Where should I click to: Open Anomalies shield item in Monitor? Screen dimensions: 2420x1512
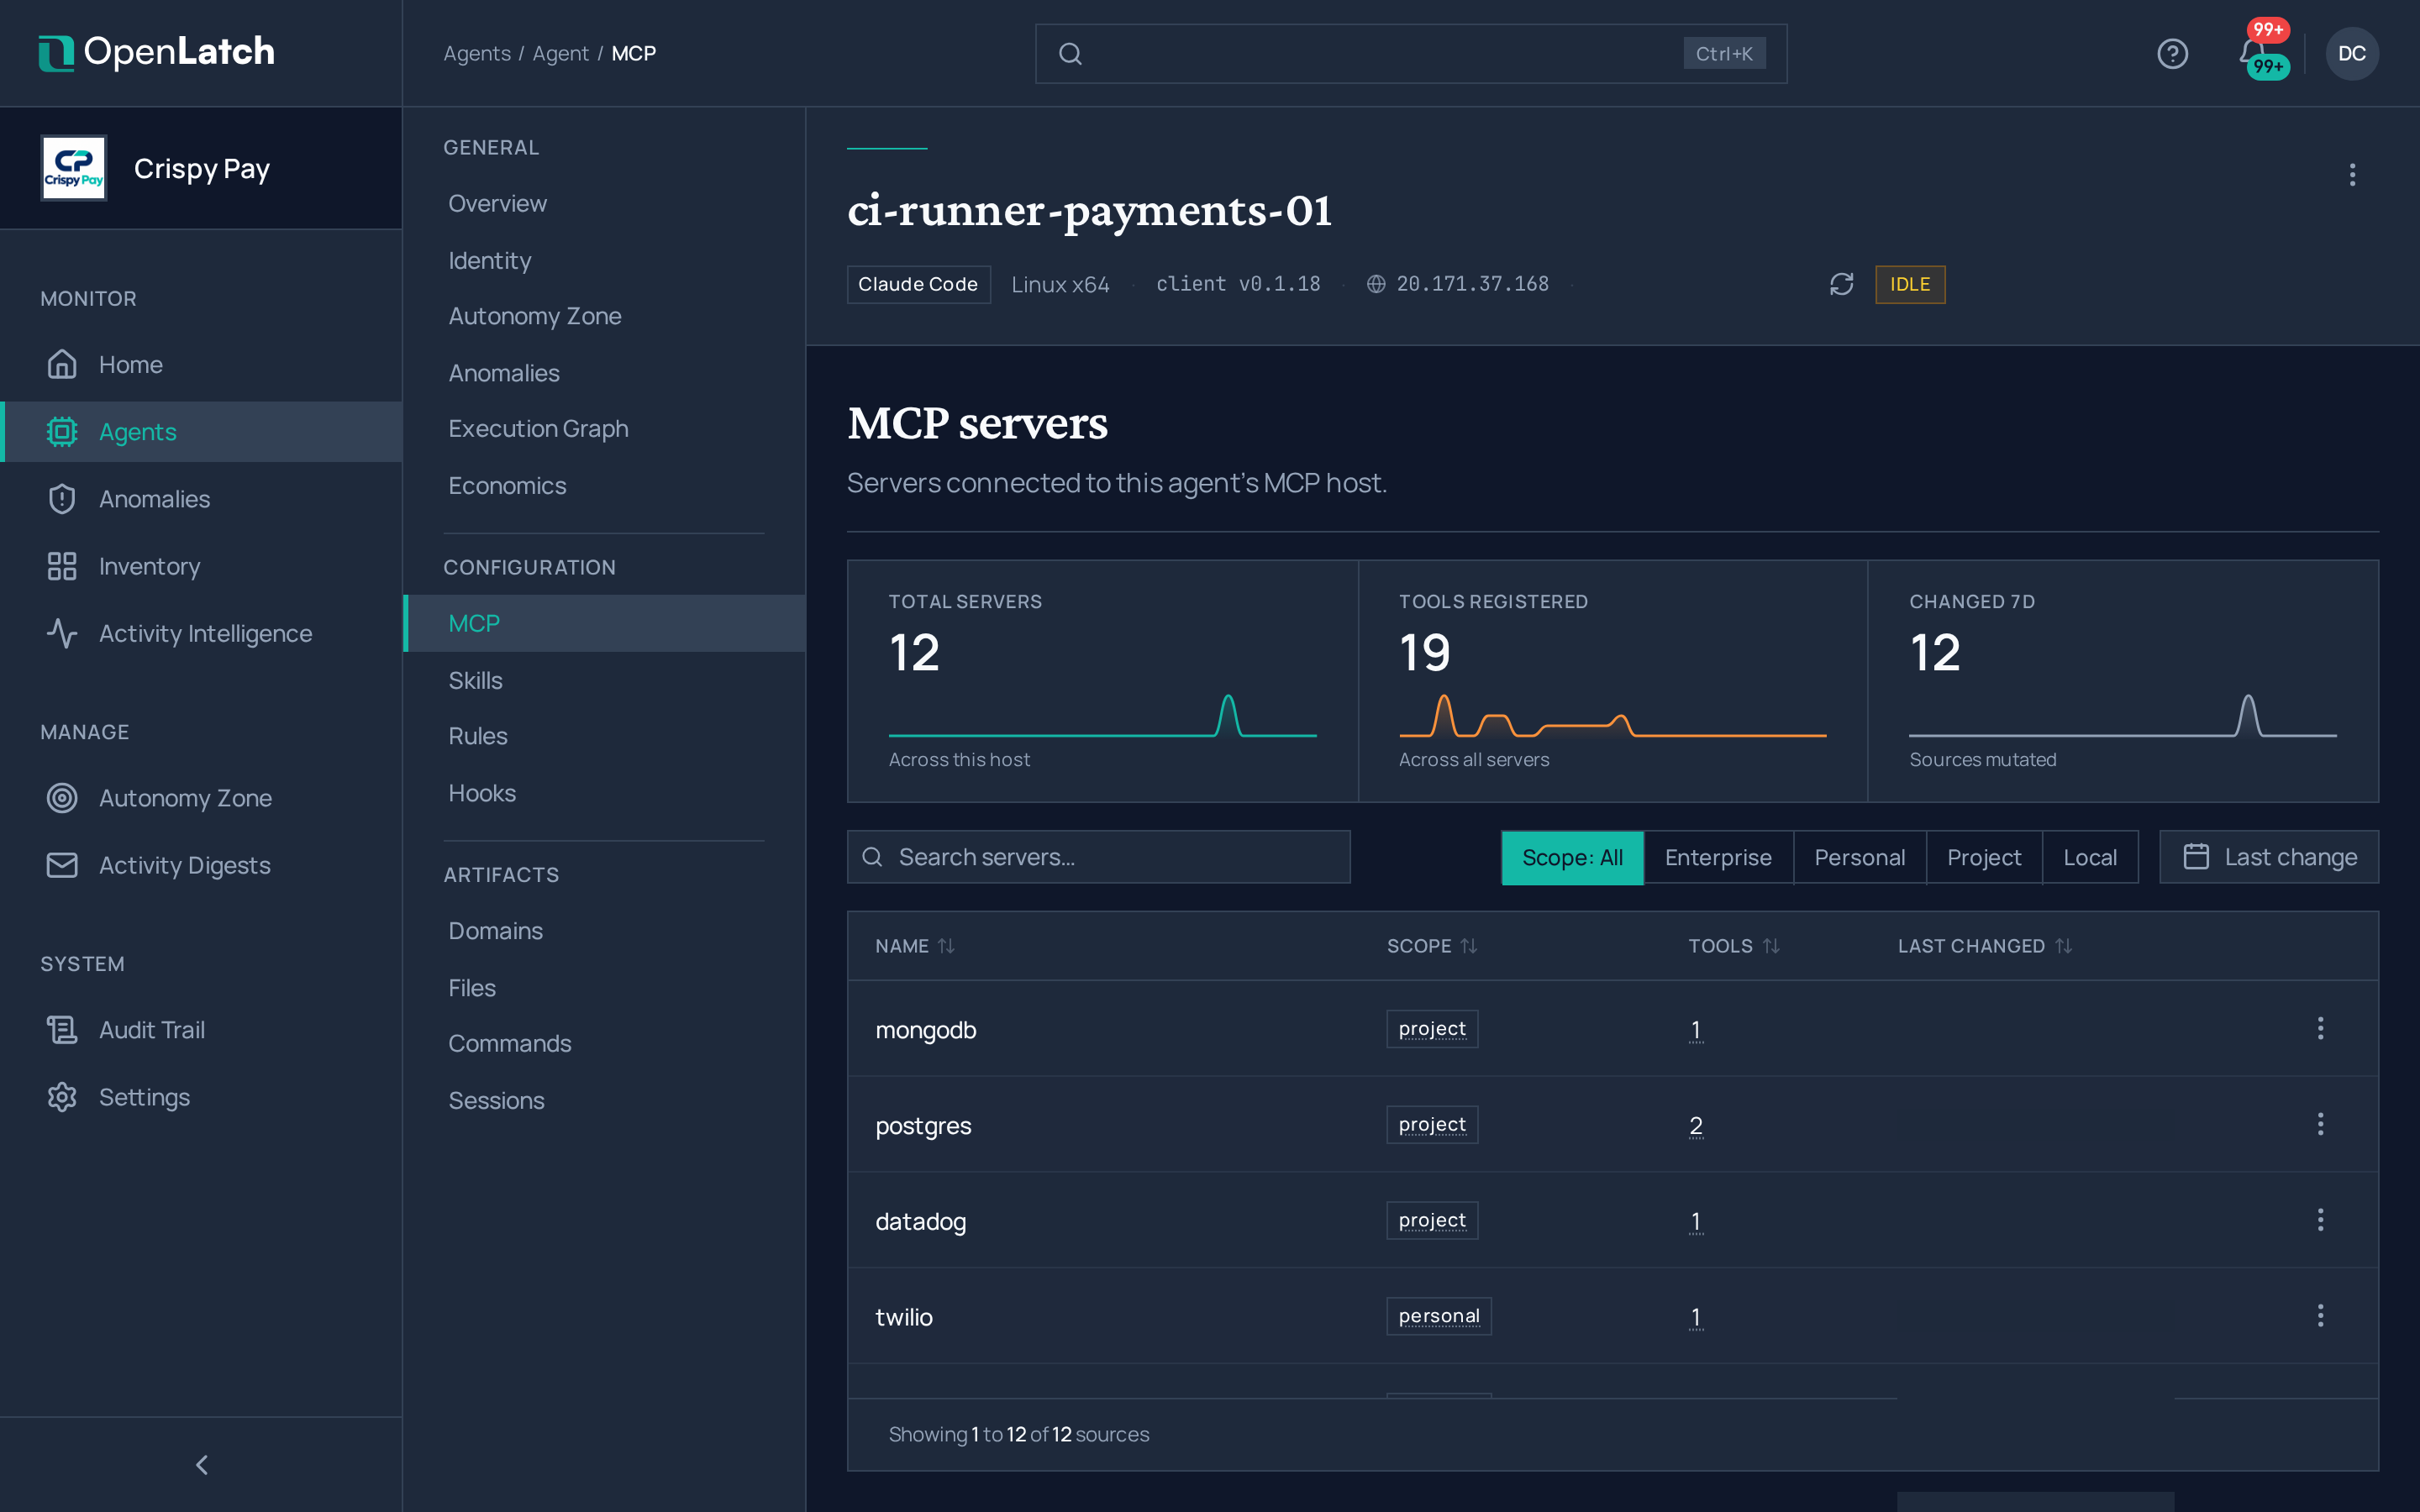click(x=202, y=499)
